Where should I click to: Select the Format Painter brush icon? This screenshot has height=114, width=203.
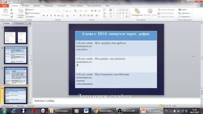pyautogui.click(x=11, y=16)
